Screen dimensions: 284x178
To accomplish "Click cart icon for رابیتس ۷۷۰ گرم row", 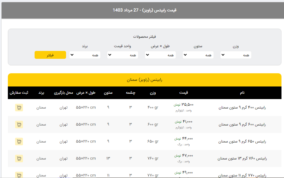I will [x=19, y=175].
